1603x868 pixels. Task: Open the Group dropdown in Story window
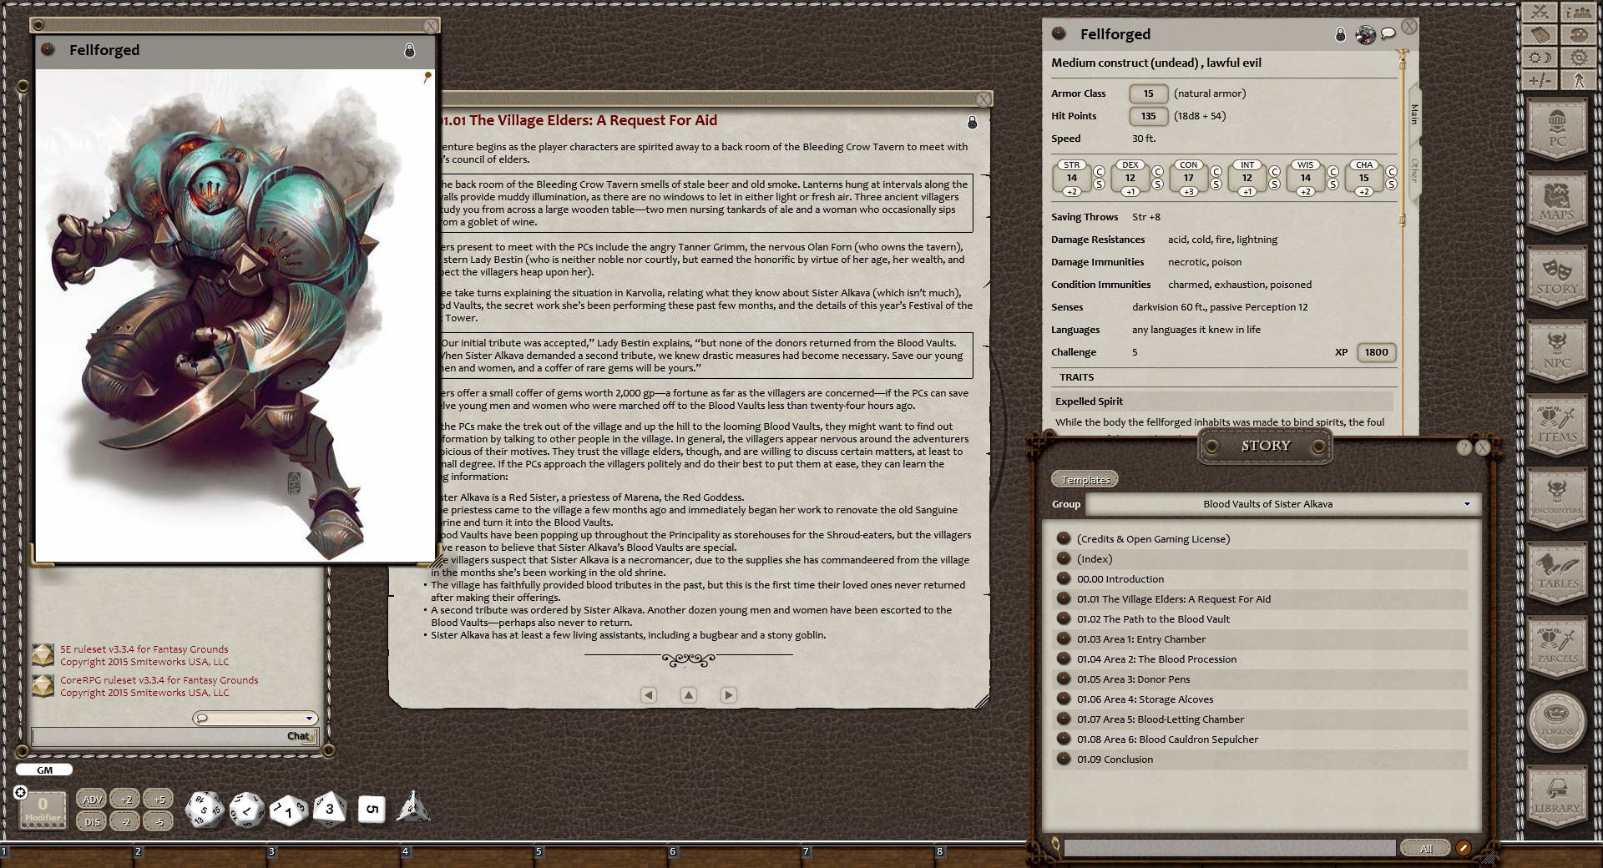point(1282,504)
